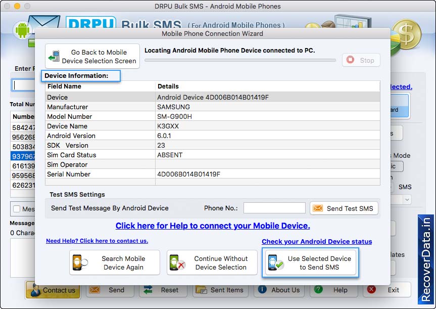The width and height of the screenshot is (436, 309).
Task: Click the K3GXX value
Action: coord(168,126)
